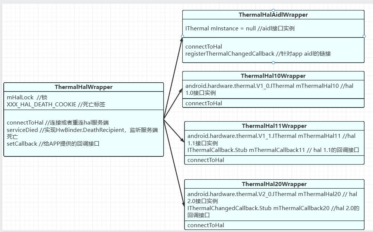This screenshot has width=373, height=232.
Task: Click the ThermalHal11Wrapper class header
Action: [274, 126]
